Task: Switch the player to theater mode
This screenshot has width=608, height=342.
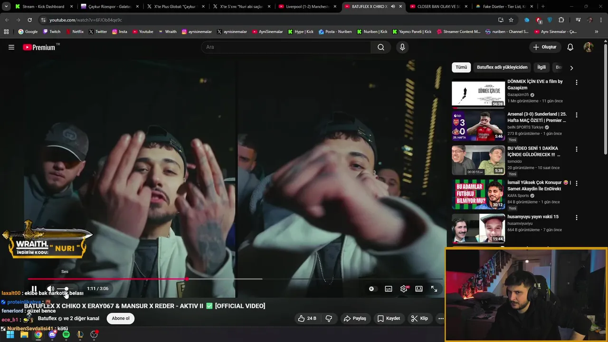Action: (419, 288)
